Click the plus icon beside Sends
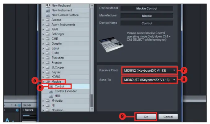Image resolution: width=210 pixels, height=124 pixels. 15,105
